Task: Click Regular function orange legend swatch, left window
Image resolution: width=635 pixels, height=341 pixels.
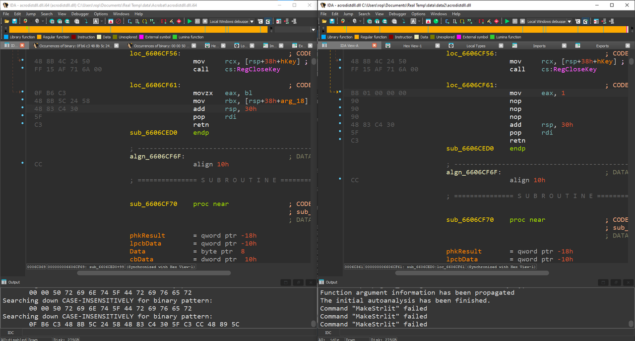Action: tap(40, 37)
